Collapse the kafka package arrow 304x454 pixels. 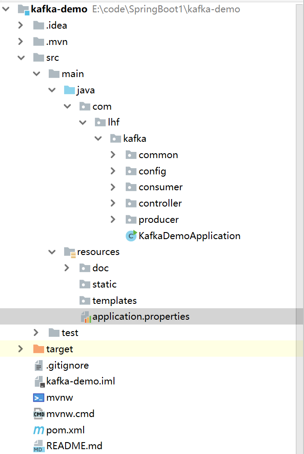click(99, 139)
